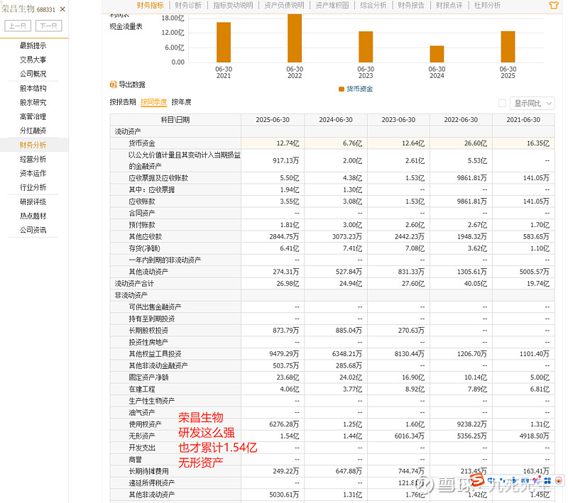The width and height of the screenshot is (568, 503).
Task: Open 资本运作 in the sidebar
Action: [33, 173]
